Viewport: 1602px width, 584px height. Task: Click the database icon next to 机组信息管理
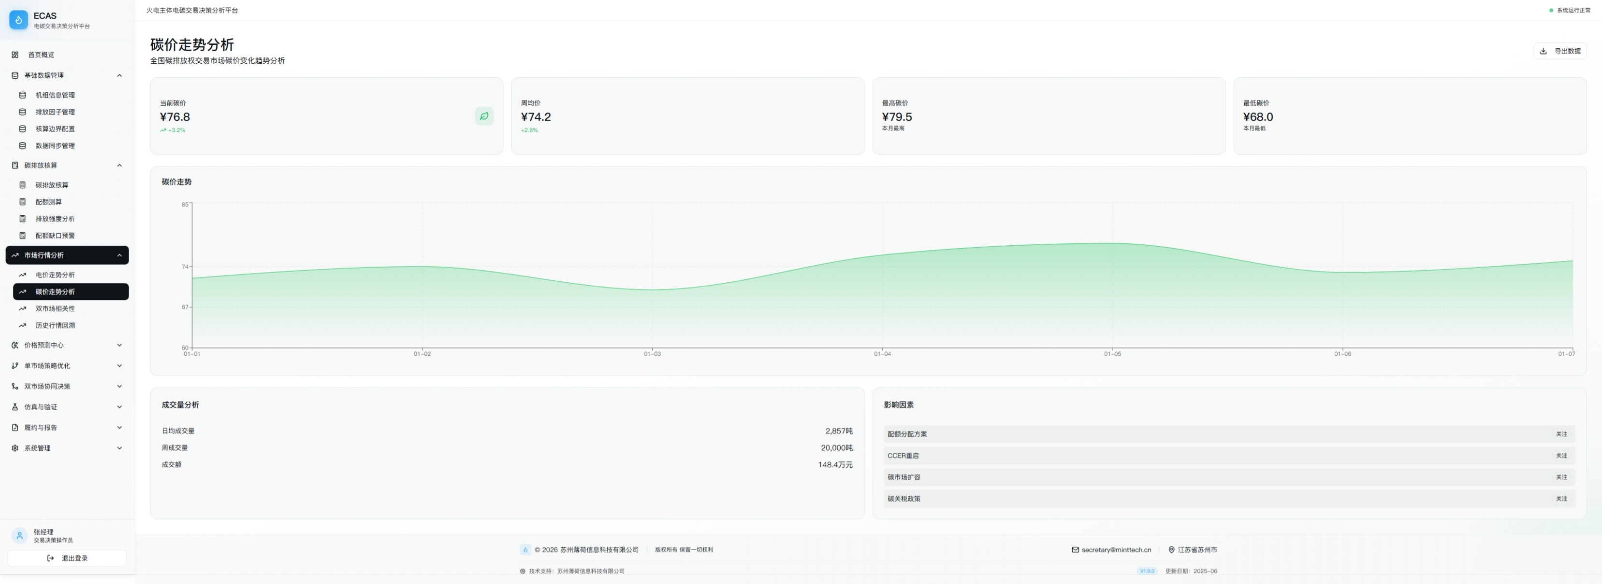click(22, 95)
